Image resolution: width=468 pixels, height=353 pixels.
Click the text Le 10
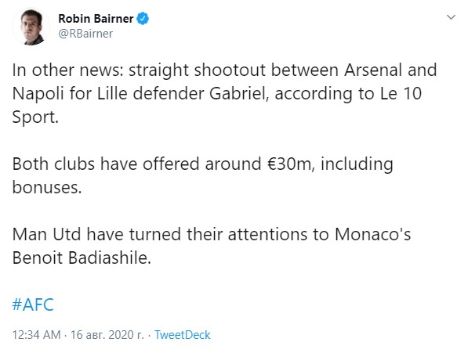tap(401, 94)
